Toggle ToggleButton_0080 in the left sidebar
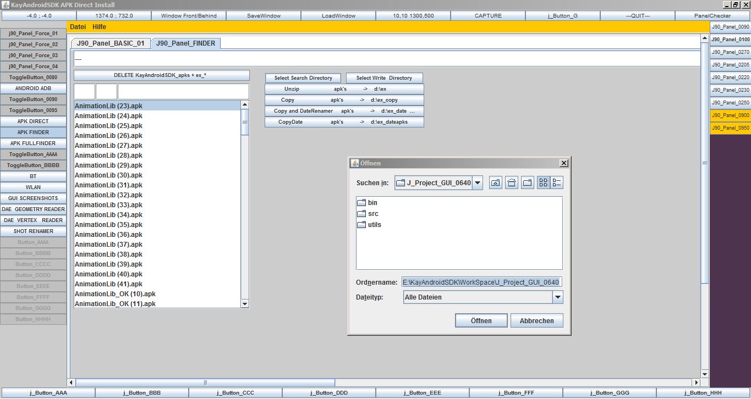Screen dimensions: 751x399 click(x=33, y=77)
